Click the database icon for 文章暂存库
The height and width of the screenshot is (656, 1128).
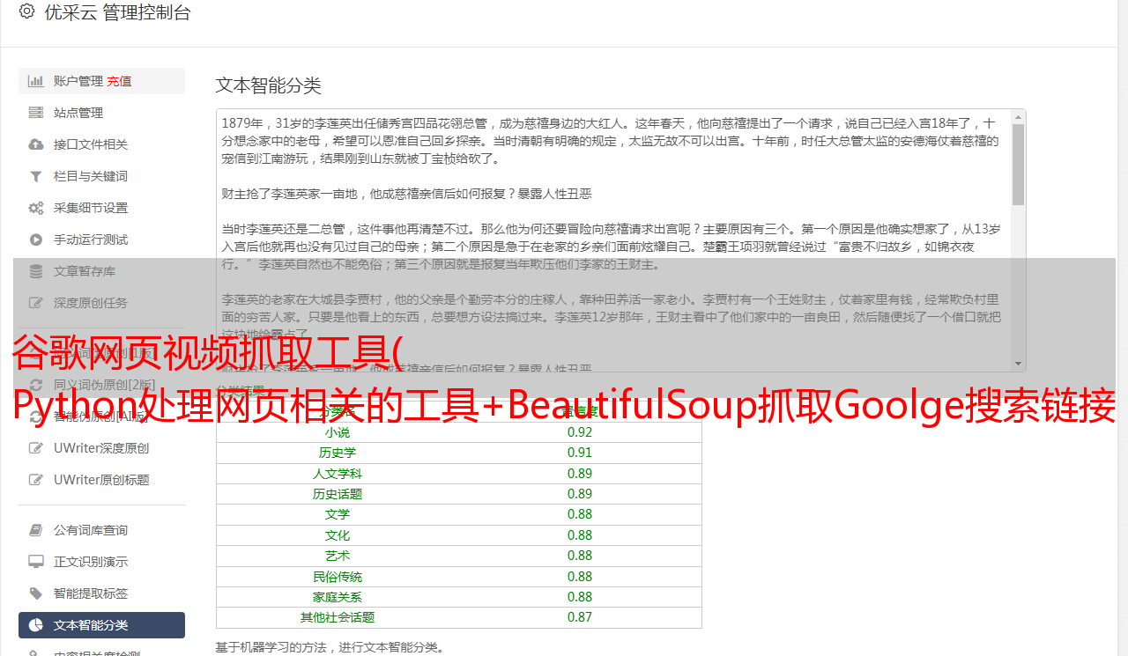point(36,271)
